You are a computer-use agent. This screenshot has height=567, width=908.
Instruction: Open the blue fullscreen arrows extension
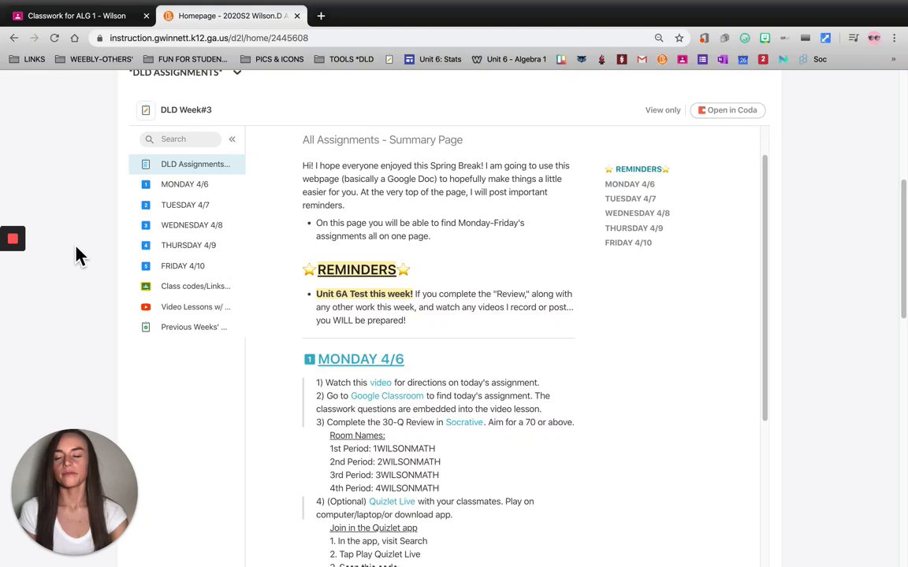pyautogui.click(x=826, y=38)
